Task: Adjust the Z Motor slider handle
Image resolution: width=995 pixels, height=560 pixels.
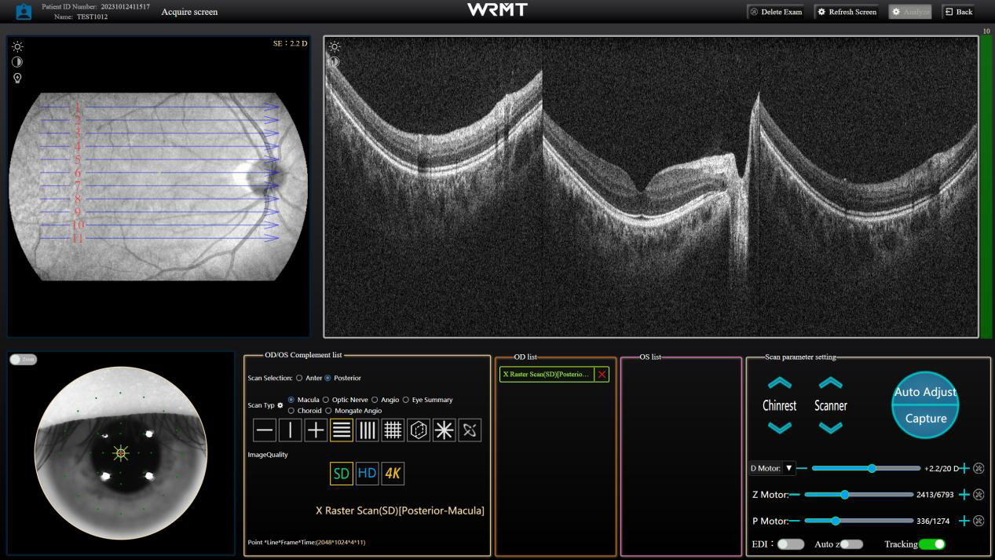Action: 844,495
